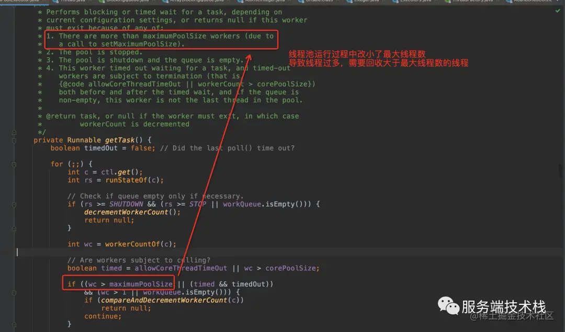
Task: Click 'non-empty, this worker is not' comment line
Action: pos(180,100)
